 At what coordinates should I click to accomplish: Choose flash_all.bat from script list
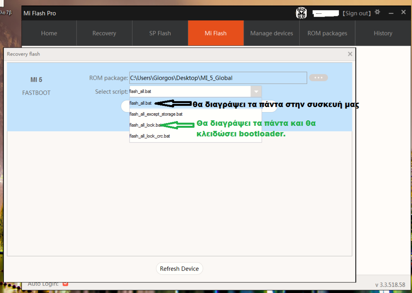pos(140,103)
